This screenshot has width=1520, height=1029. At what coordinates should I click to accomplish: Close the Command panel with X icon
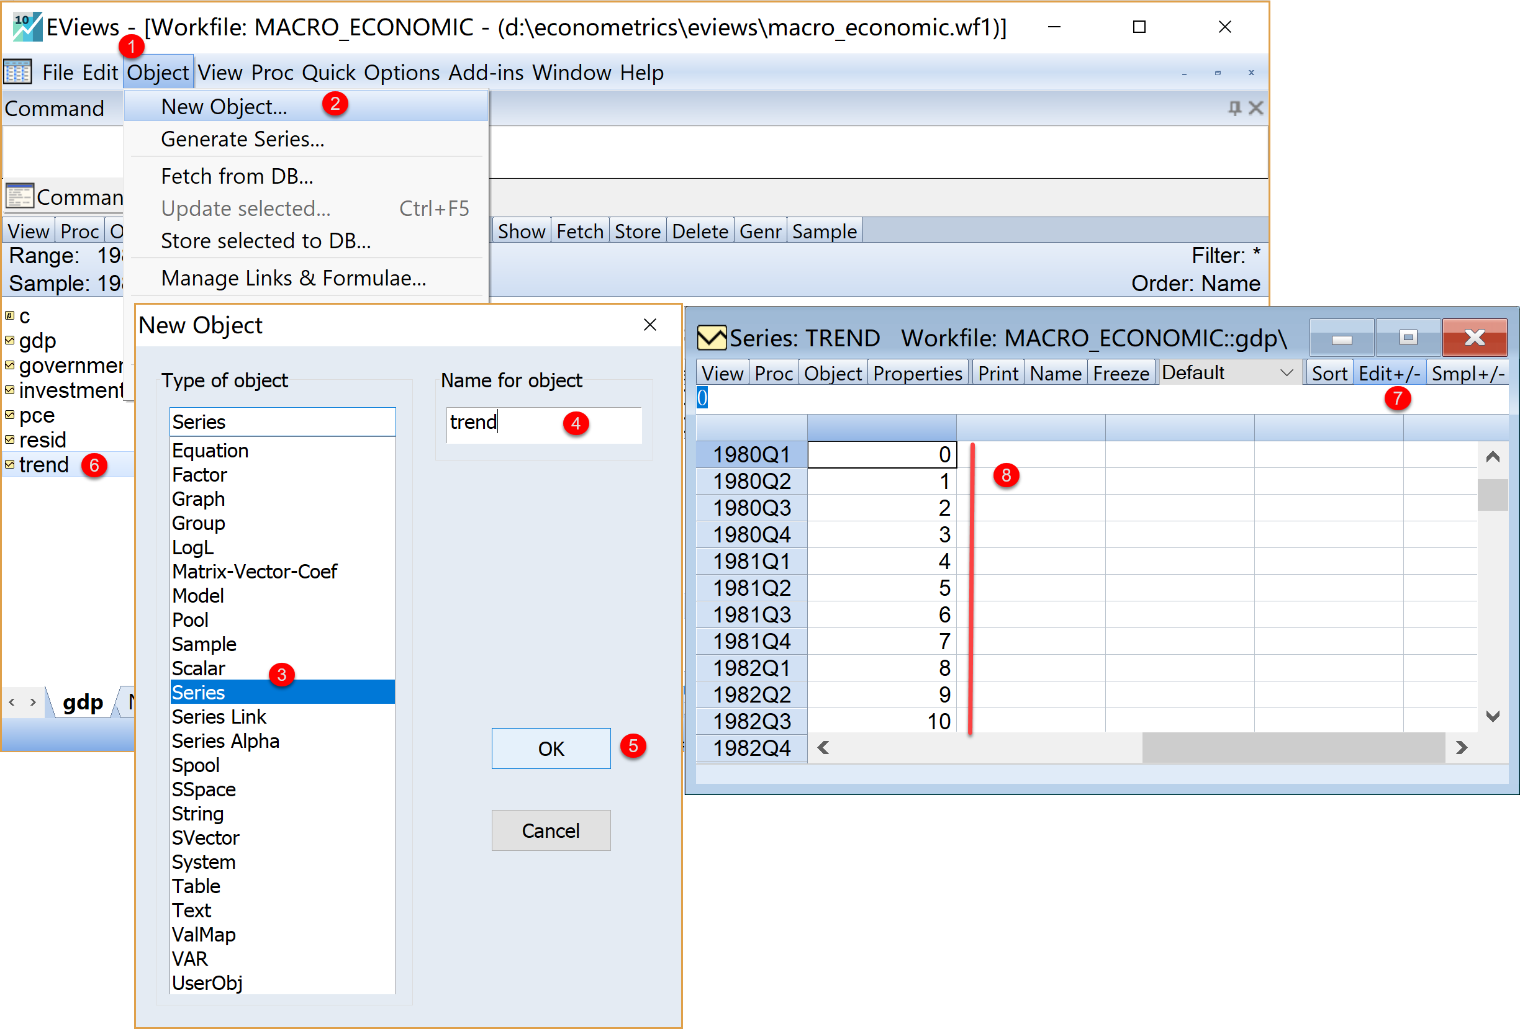pos(1255,108)
